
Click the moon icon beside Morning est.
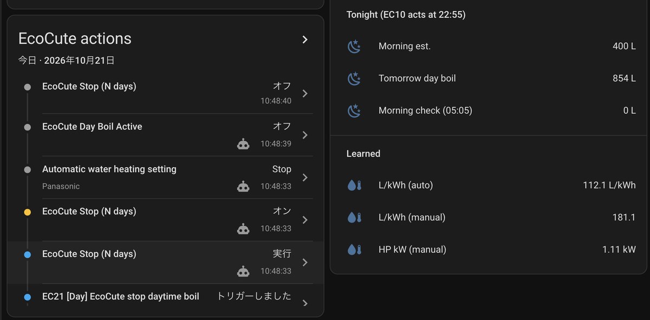[x=354, y=47]
